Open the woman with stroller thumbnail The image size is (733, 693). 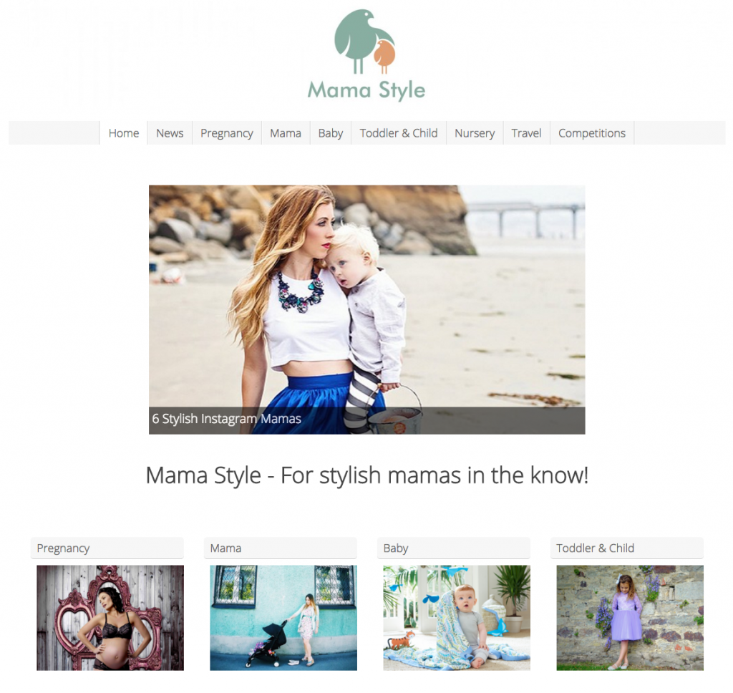coord(283,618)
